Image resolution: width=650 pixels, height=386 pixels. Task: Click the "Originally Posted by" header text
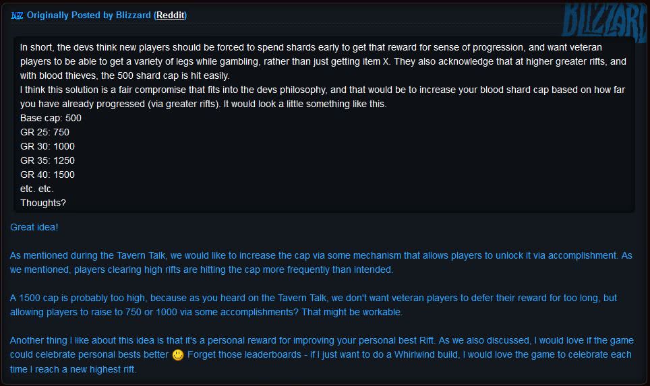tap(69, 15)
